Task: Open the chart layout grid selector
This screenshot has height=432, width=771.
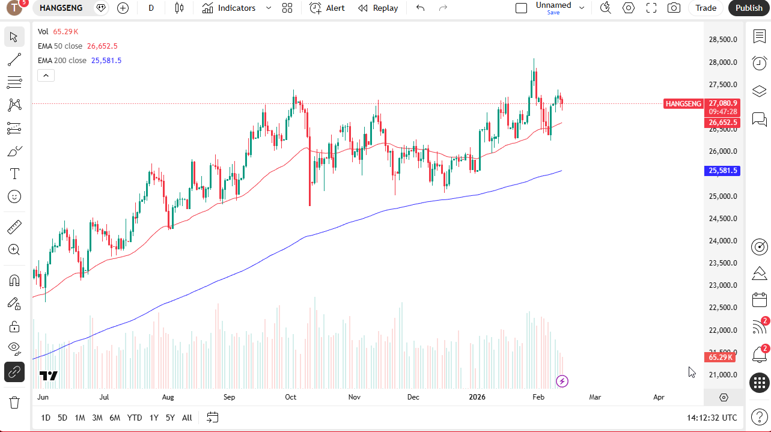Action: point(287,8)
